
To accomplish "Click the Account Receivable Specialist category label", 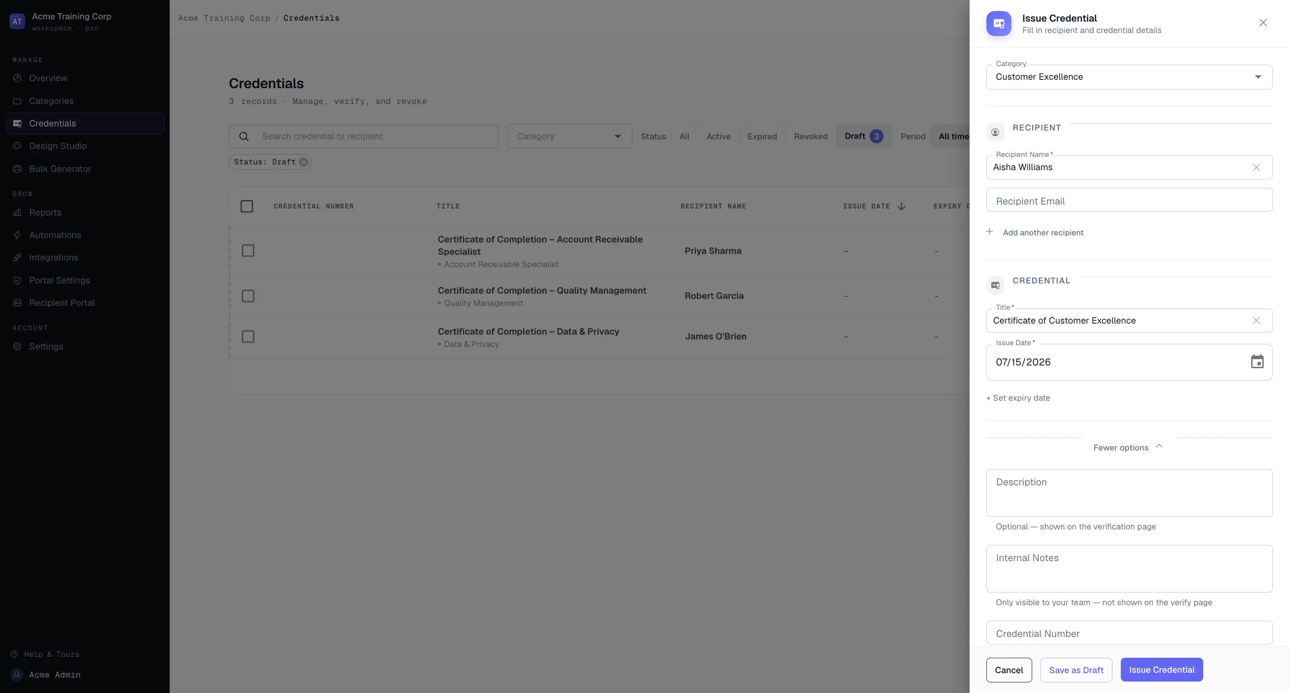I will point(501,265).
